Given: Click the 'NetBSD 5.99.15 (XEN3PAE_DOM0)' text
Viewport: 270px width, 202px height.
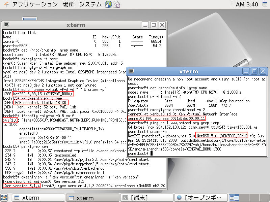Looking at the screenshot, I should tap(43, 94).
